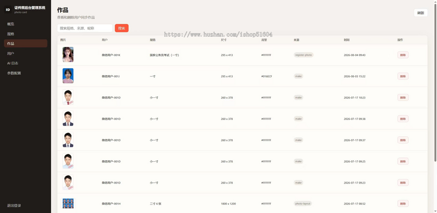437x213 pixels.
Task: Delete the work dated 2026-08-03 15:22
Action: [403, 76]
